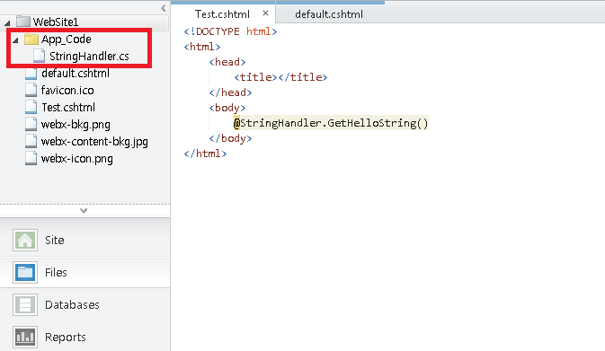
Task: Click the StringHandler.cs file icon
Action: point(39,56)
